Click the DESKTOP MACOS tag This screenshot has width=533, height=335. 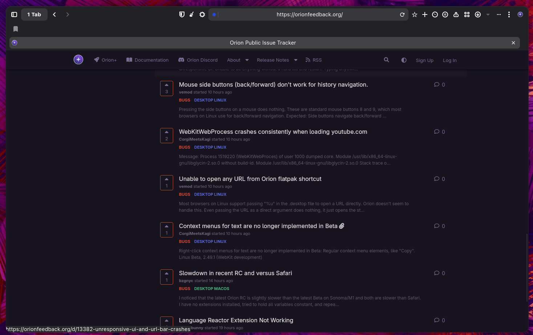212,289
